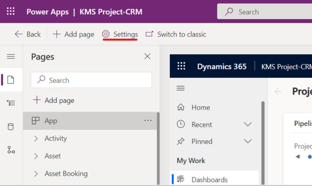The width and height of the screenshot is (312, 186).
Task: Open the more options ellipsis for App
Action: tap(148, 121)
